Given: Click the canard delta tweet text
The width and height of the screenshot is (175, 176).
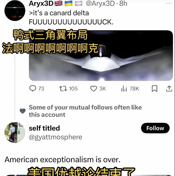Looking at the screenshot, I should pos(71,17).
